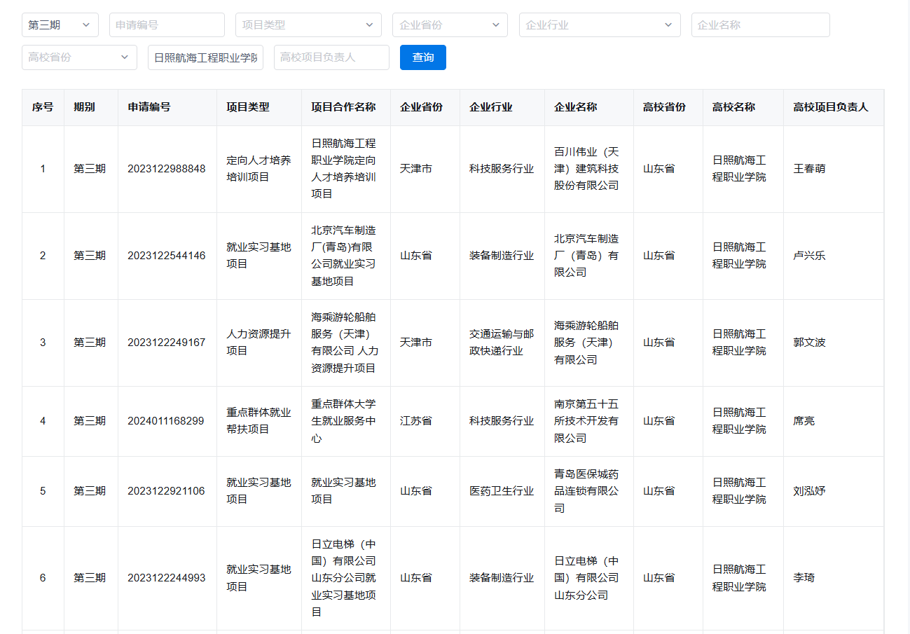Viewport: 910px width, 634px height.
Task: Open the 高校省份 dropdown
Action: coord(79,57)
